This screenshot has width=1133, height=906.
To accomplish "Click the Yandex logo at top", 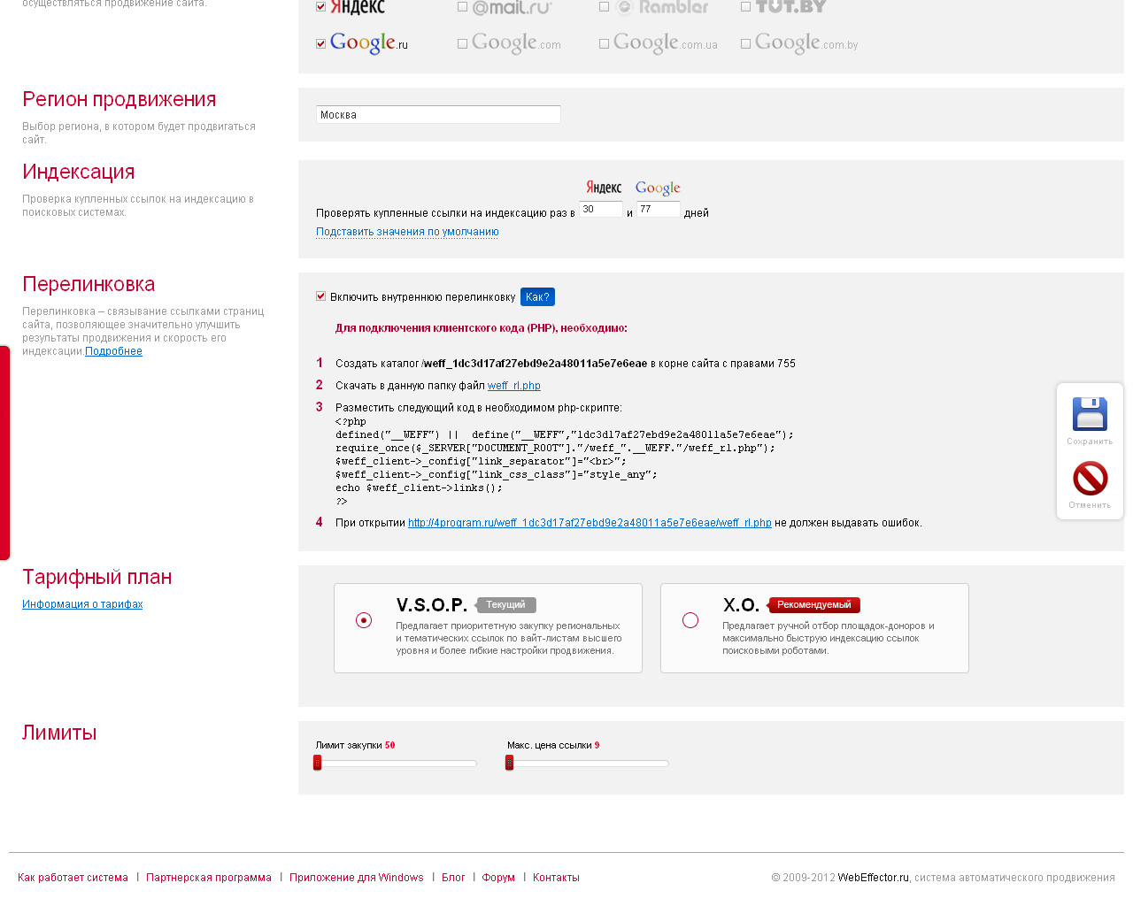I will (x=358, y=7).
